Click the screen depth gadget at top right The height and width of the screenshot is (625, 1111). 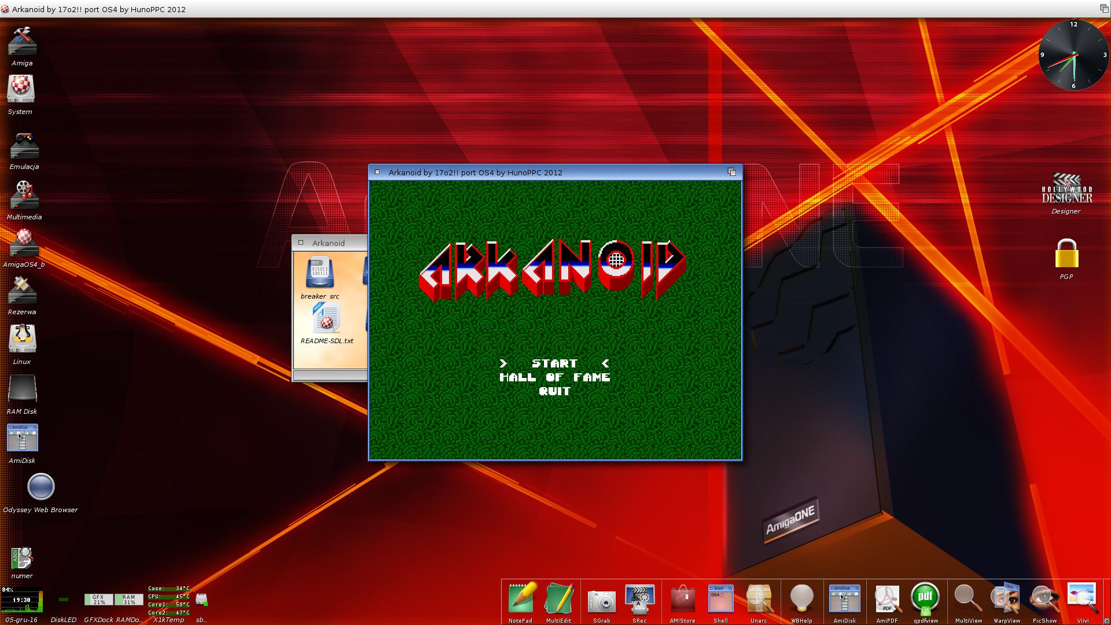(x=1104, y=8)
